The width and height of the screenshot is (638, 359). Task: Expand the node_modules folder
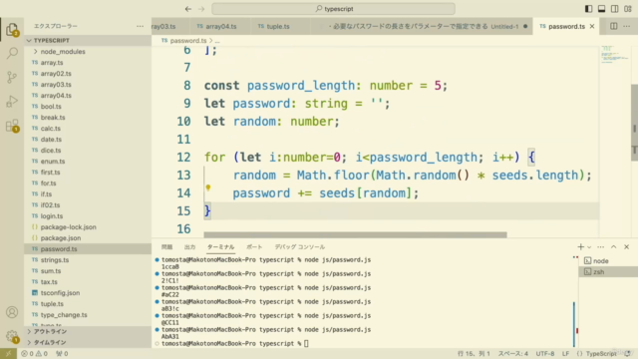click(88, 52)
